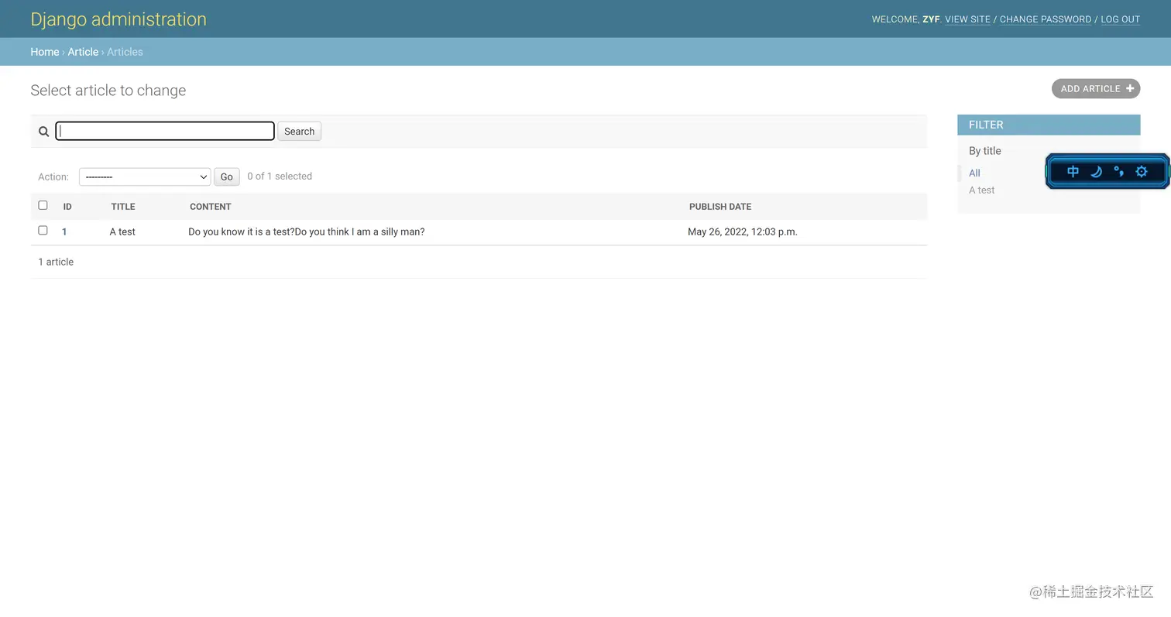This screenshot has height=617, width=1171.
Task: Click the 'A test' title cell
Action: click(122, 231)
